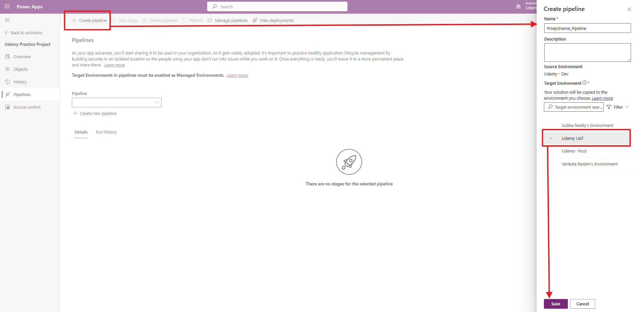
Task: Open Objects in the left navigation
Action: point(30,69)
